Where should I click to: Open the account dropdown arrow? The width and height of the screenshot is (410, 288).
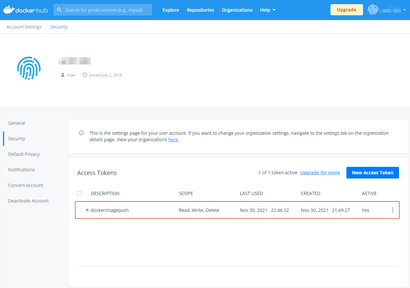pyautogui.click(x=404, y=10)
